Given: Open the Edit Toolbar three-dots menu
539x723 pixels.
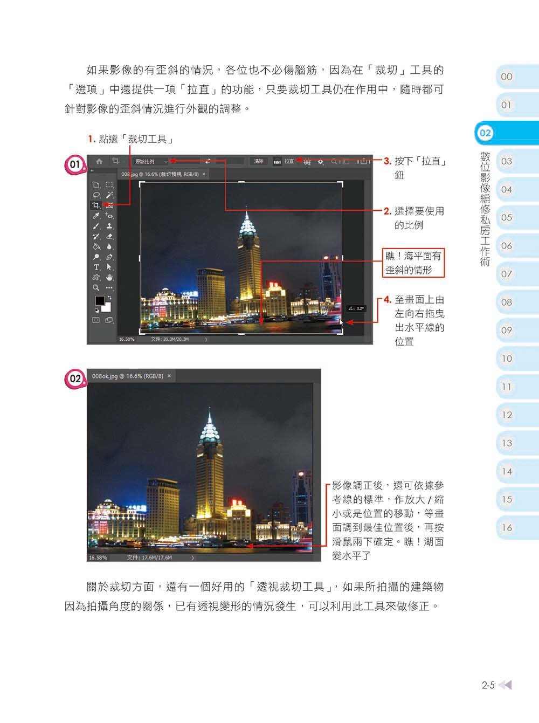Looking at the screenshot, I should point(109,287).
